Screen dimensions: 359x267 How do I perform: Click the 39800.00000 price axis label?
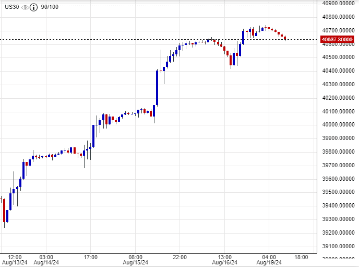[338, 152]
